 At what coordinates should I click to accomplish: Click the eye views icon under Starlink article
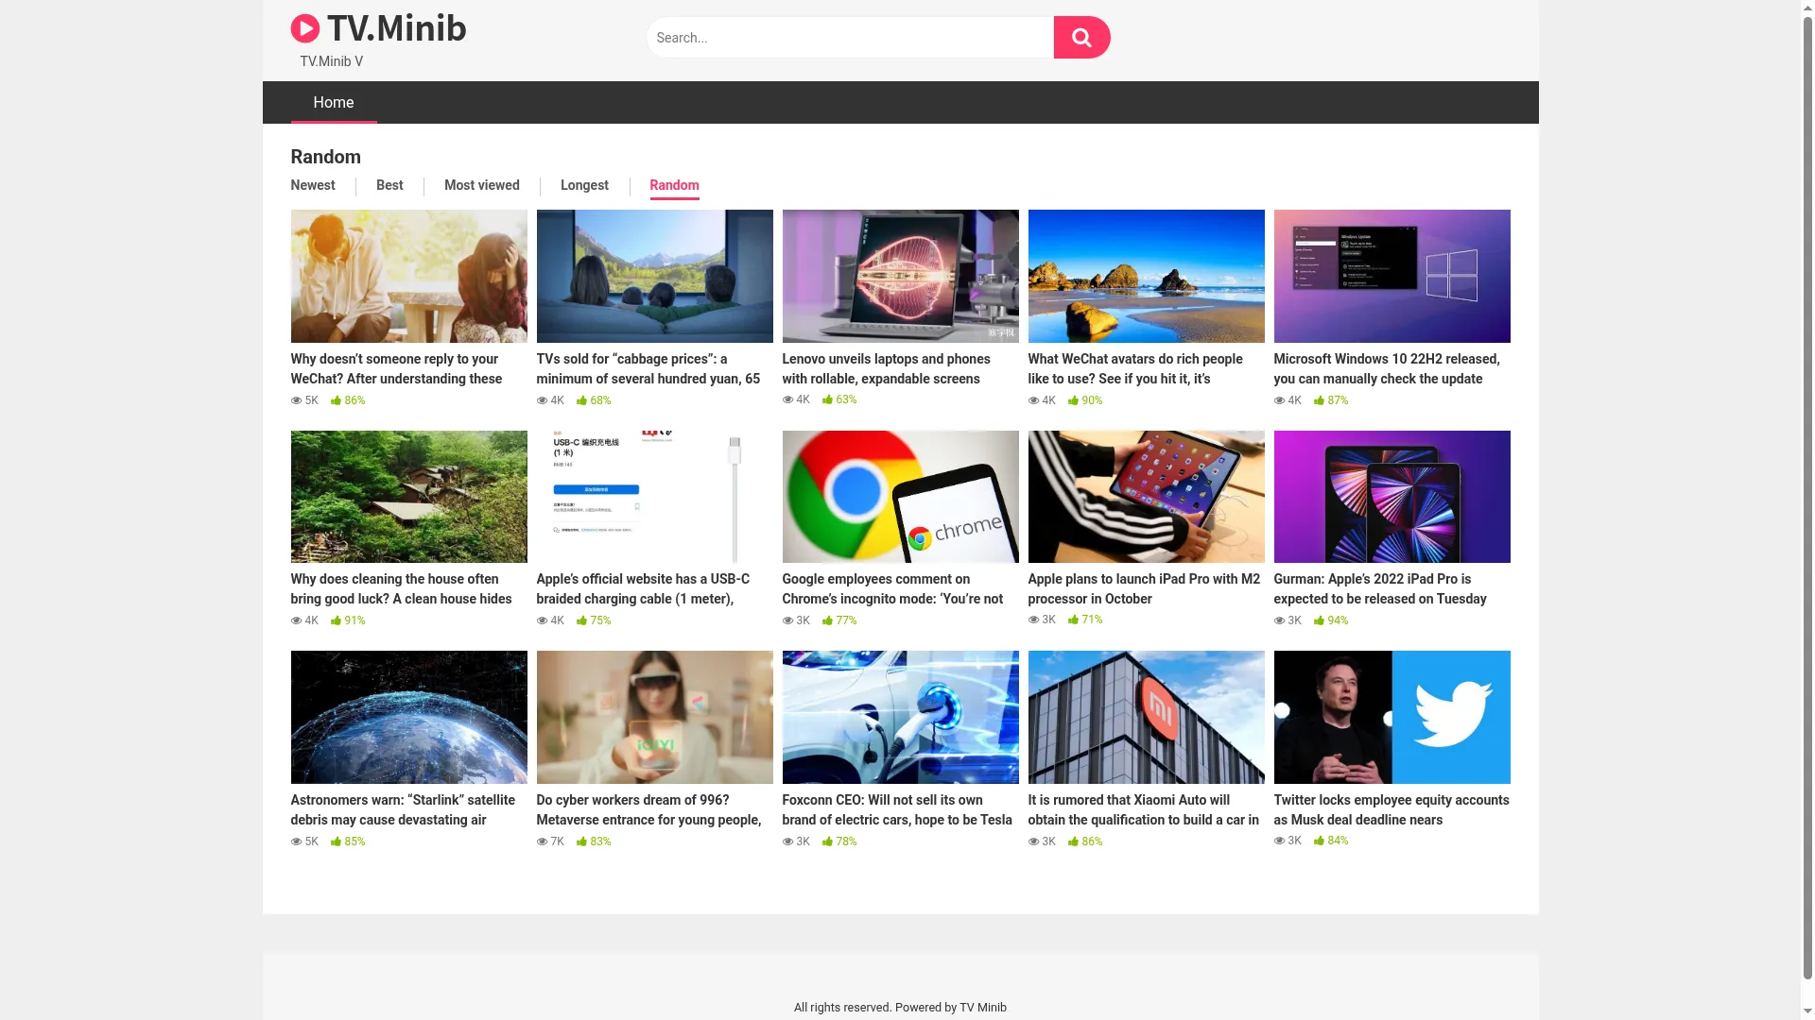point(297,841)
